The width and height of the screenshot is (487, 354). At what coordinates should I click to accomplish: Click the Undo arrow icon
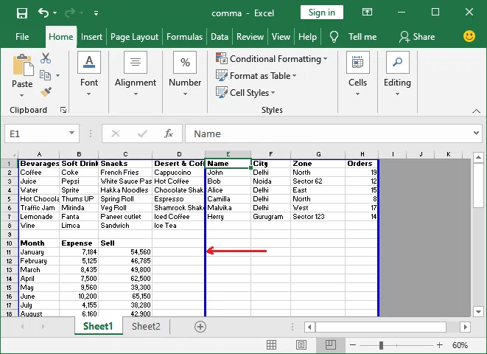[x=43, y=13]
